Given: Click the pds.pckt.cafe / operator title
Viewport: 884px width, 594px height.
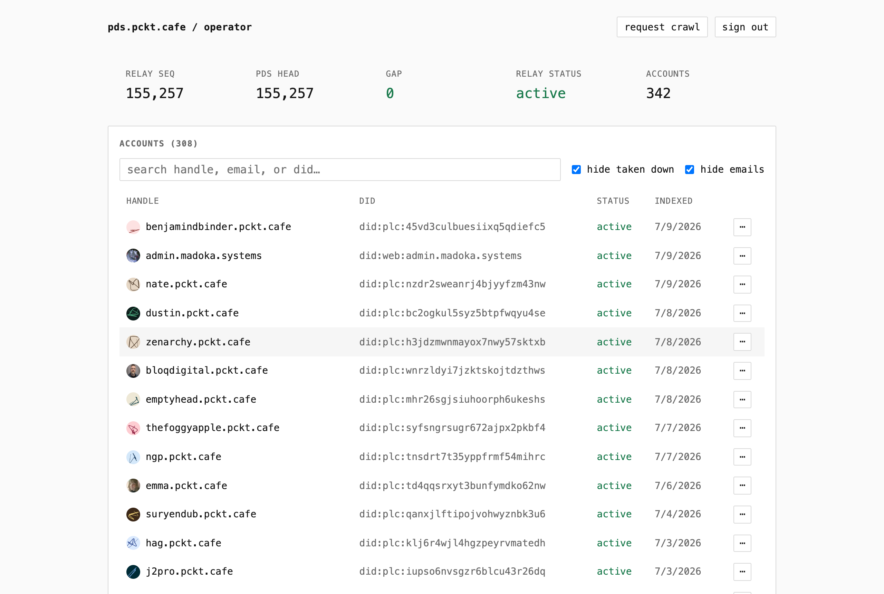Looking at the screenshot, I should [180, 27].
